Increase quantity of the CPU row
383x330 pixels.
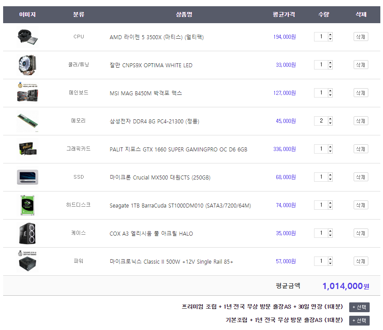coord(330,34)
